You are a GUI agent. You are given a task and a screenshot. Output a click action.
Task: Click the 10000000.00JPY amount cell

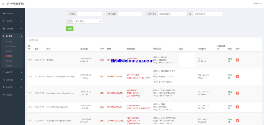click(x=114, y=76)
